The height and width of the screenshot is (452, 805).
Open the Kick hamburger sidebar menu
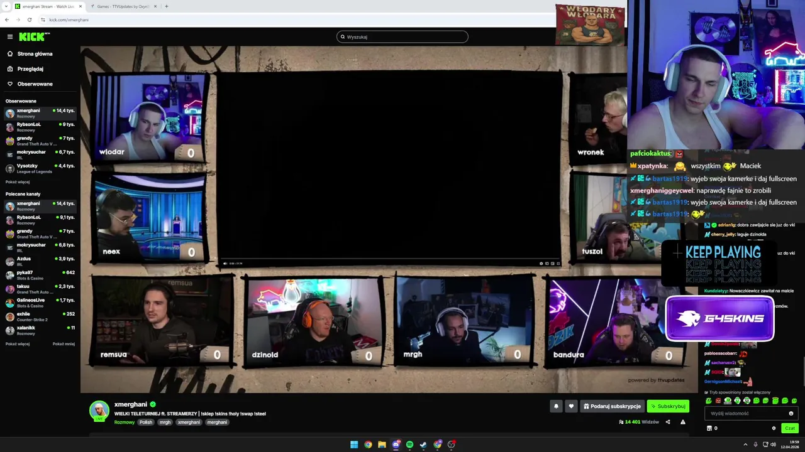click(x=10, y=37)
